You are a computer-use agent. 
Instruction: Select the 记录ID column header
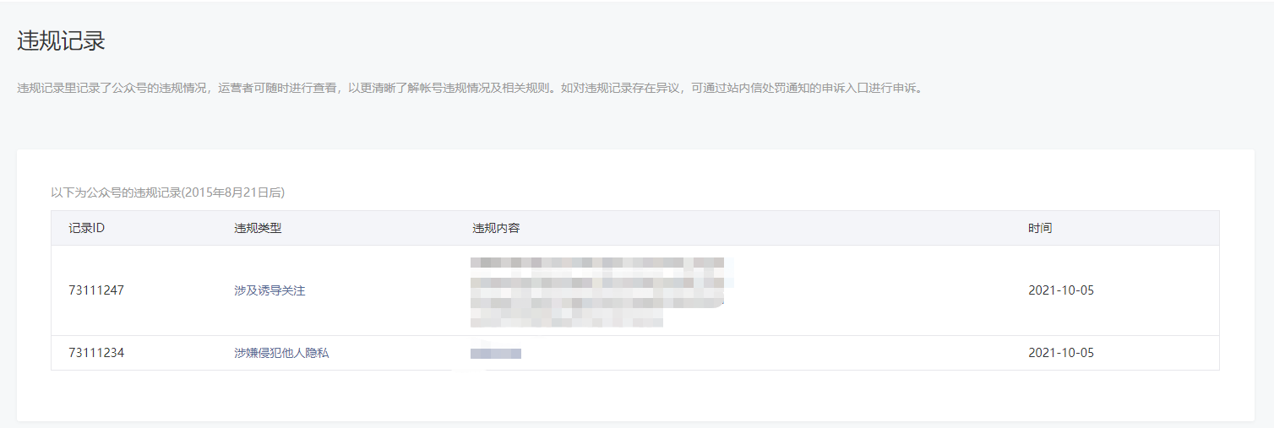coord(86,228)
